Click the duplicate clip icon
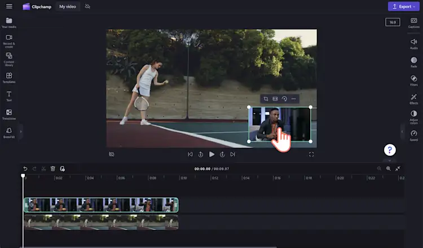423x248 pixels. pos(62,169)
